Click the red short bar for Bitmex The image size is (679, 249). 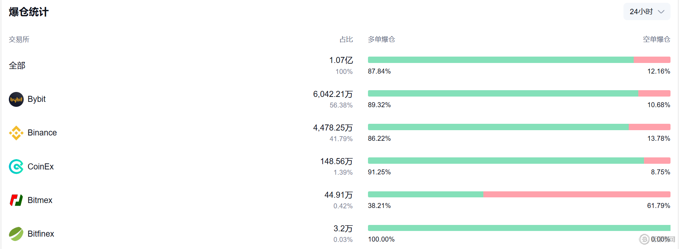click(577, 194)
